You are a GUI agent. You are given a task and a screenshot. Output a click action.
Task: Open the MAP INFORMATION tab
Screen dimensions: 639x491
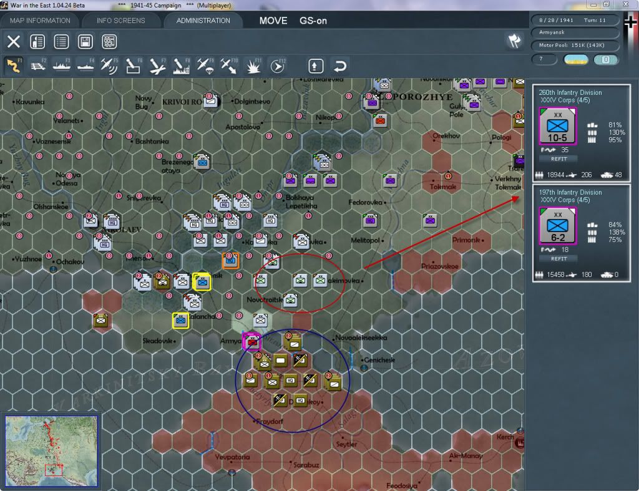[40, 21]
